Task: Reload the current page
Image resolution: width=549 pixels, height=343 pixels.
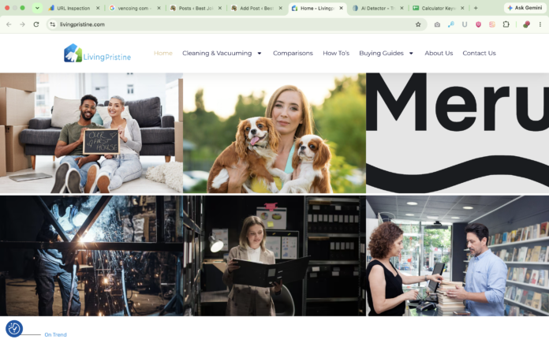Action: point(36,24)
